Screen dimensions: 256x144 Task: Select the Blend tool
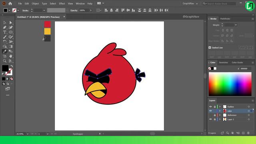click(11, 51)
